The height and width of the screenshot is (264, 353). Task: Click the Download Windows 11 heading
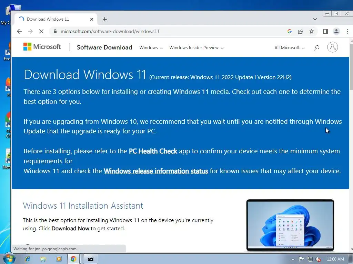[85, 75]
